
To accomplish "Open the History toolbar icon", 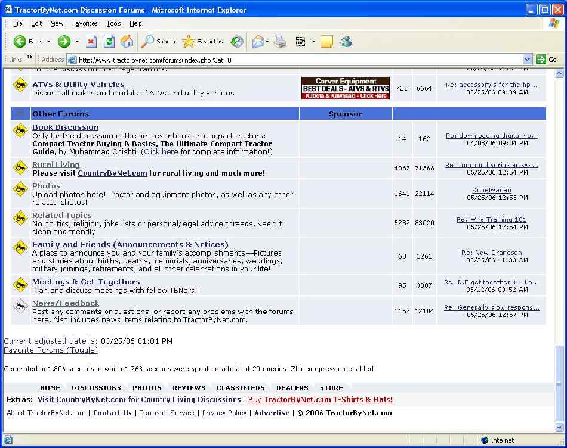I will coord(237,42).
